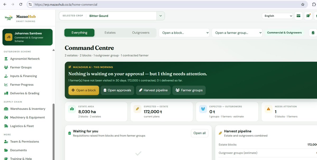Click the browser address bar URL
The image size is (317, 160).
pyautogui.click(x=66, y=4)
